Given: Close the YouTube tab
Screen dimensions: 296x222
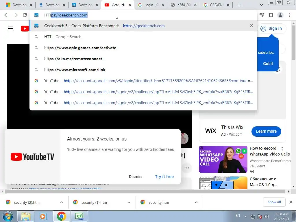Looking at the screenshot, I should pos(130,5).
